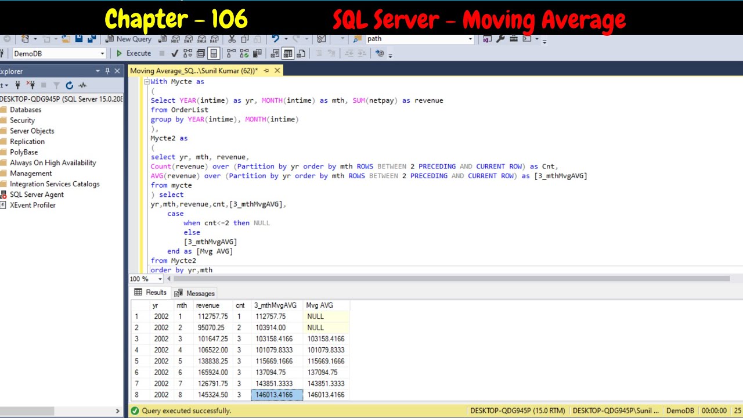Undo the last edit
The image size is (743, 418).
[x=275, y=39]
